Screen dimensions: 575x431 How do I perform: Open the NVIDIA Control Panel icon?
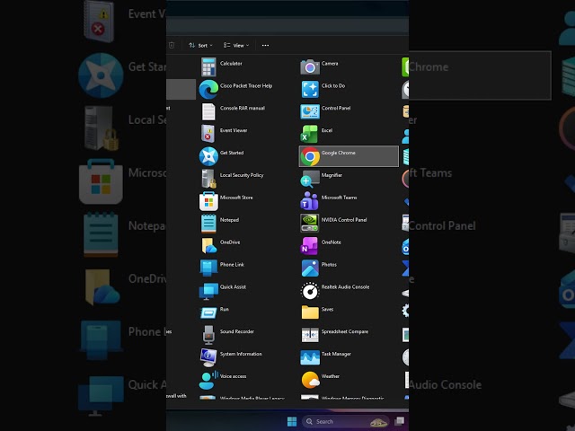click(x=309, y=224)
